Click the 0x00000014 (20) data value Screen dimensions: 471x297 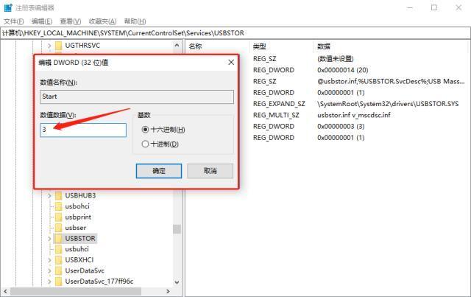(x=343, y=70)
